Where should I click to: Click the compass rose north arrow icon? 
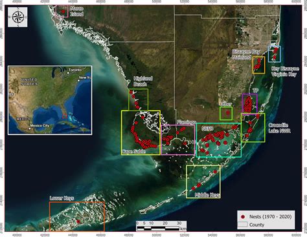(17, 17)
